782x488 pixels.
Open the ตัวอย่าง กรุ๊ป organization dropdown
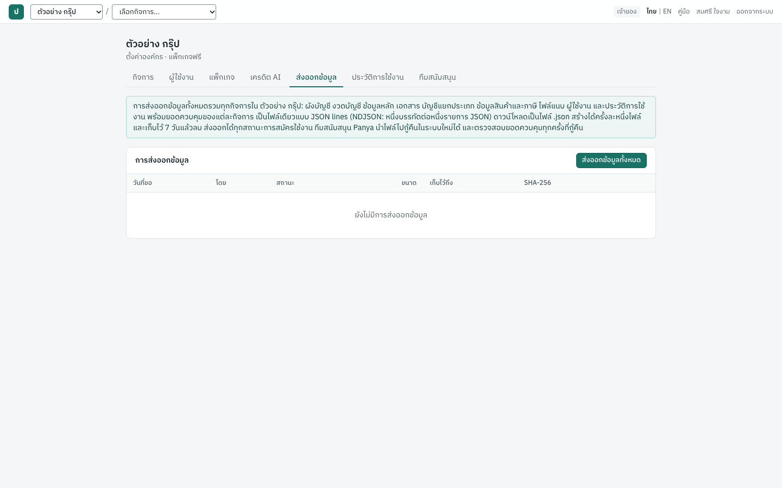66,12
